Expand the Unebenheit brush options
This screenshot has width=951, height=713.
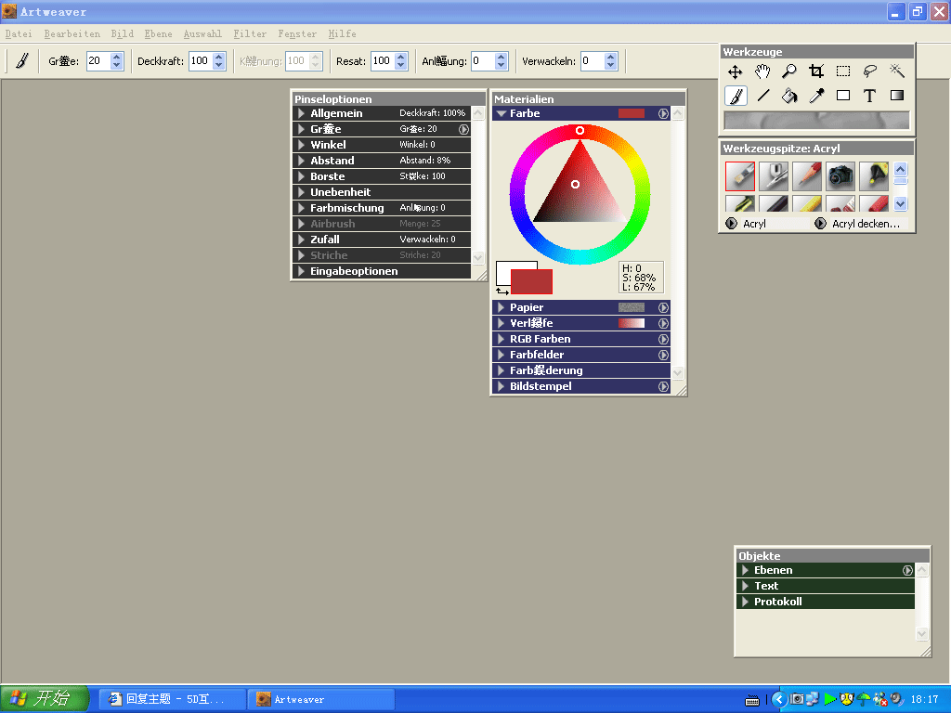click(x=301, y=192)
